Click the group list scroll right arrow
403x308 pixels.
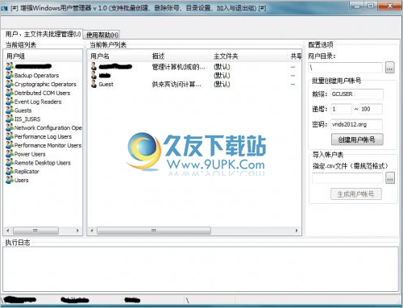point(77,231)
